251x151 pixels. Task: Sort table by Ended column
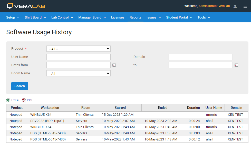click(x=163, y=108)
